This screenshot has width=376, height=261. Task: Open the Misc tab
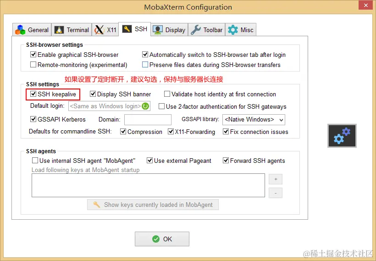coord(241,30)
